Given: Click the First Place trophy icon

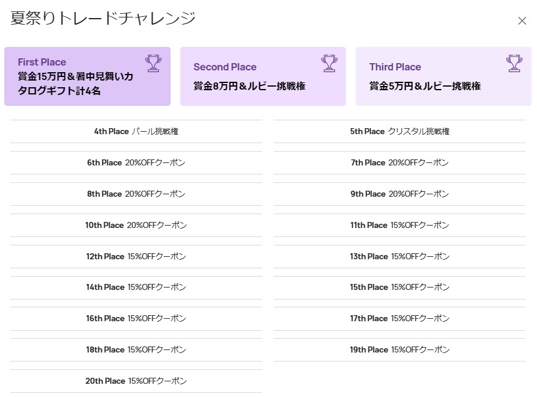Looking at the screenshot, I should [154, 62].
